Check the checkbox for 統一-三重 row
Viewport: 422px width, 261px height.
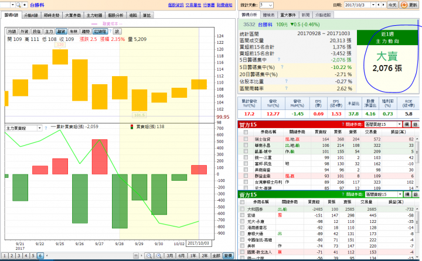[x=246, y=157]
